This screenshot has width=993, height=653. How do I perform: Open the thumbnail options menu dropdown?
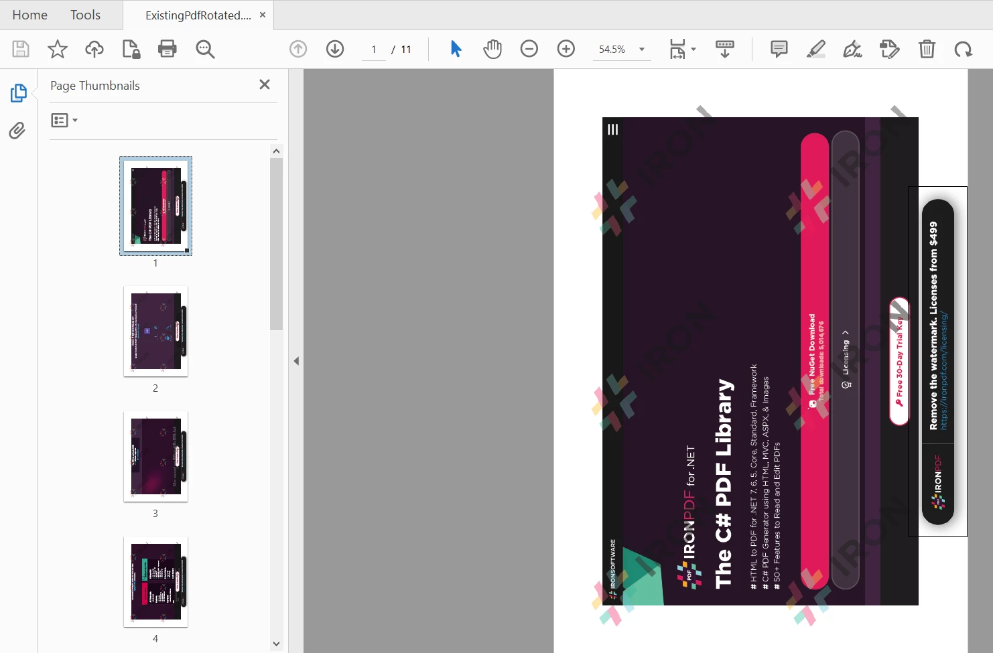point(64,121)
